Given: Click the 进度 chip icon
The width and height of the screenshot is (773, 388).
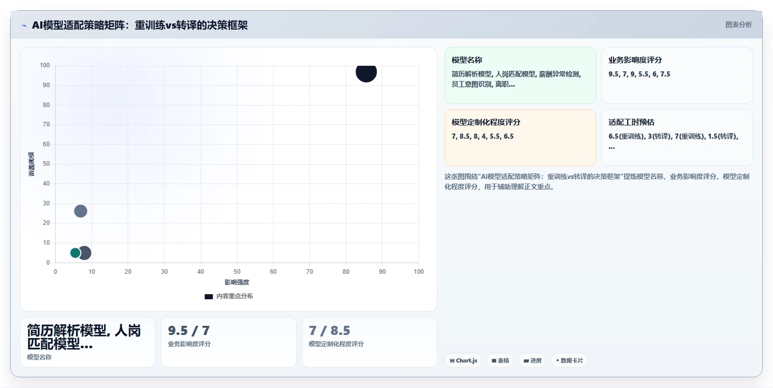Looking at the screenshot, I should tap(526, 360).
